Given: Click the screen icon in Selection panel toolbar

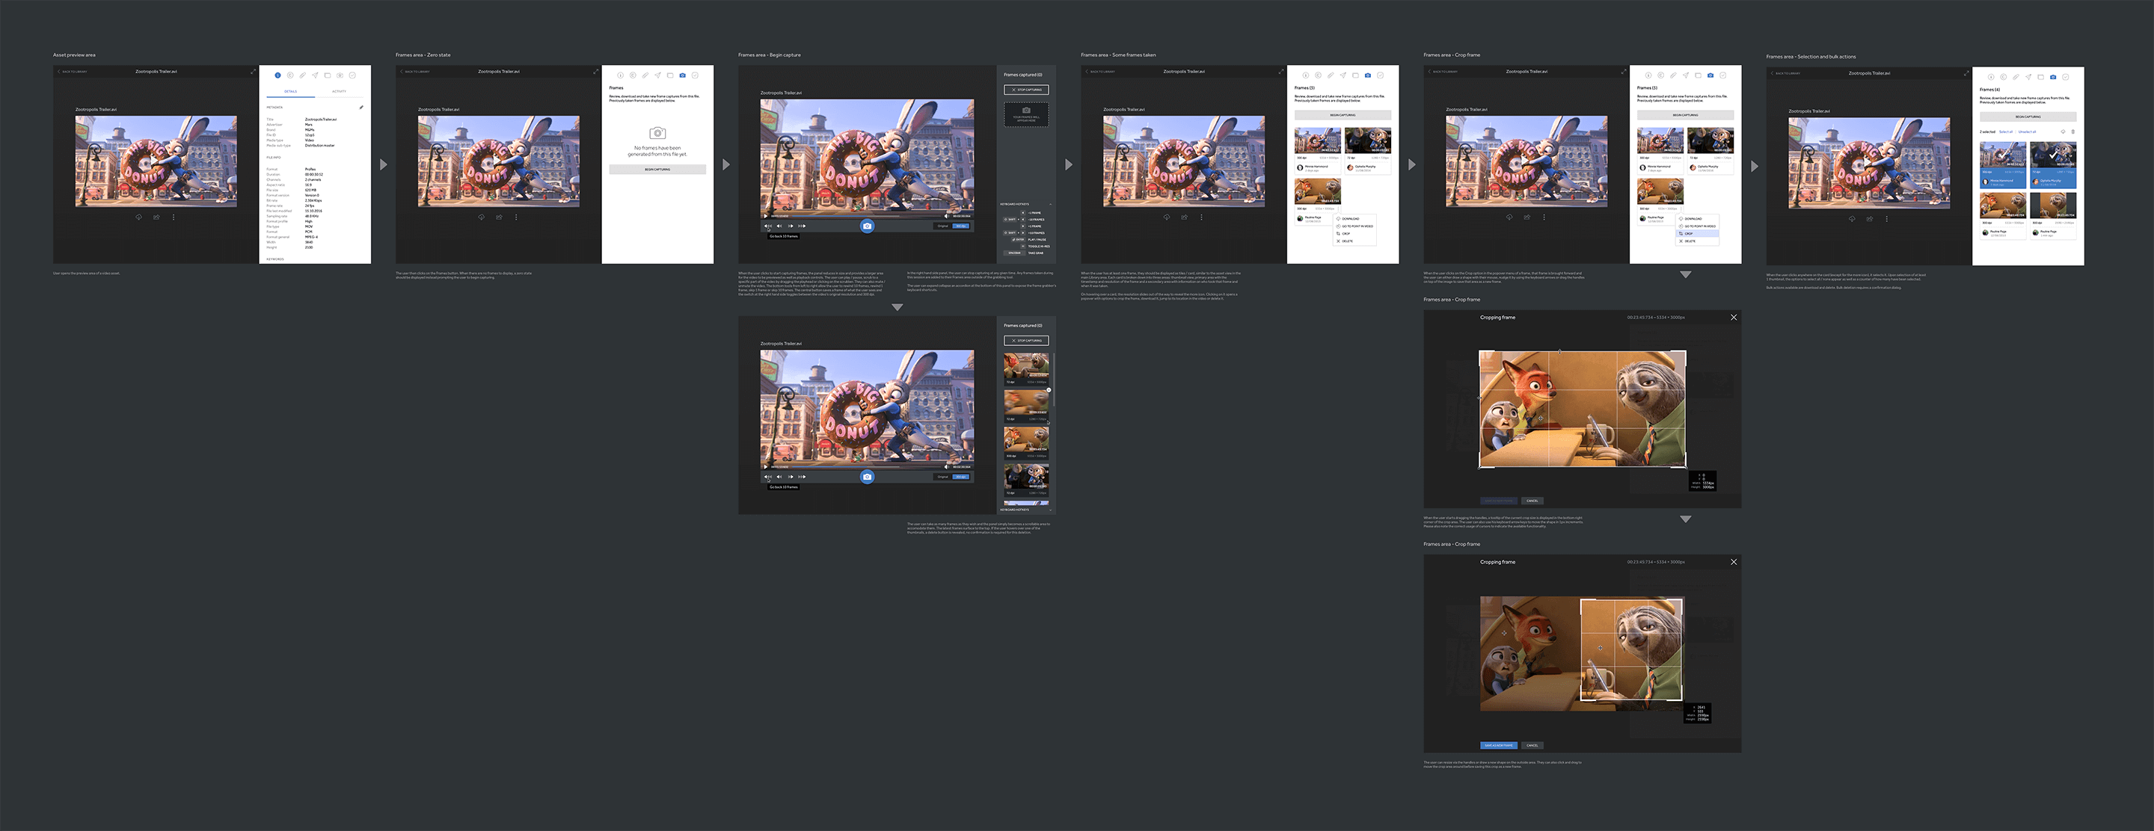Looking at the screenshot, I should click(x=2041, y=77).
